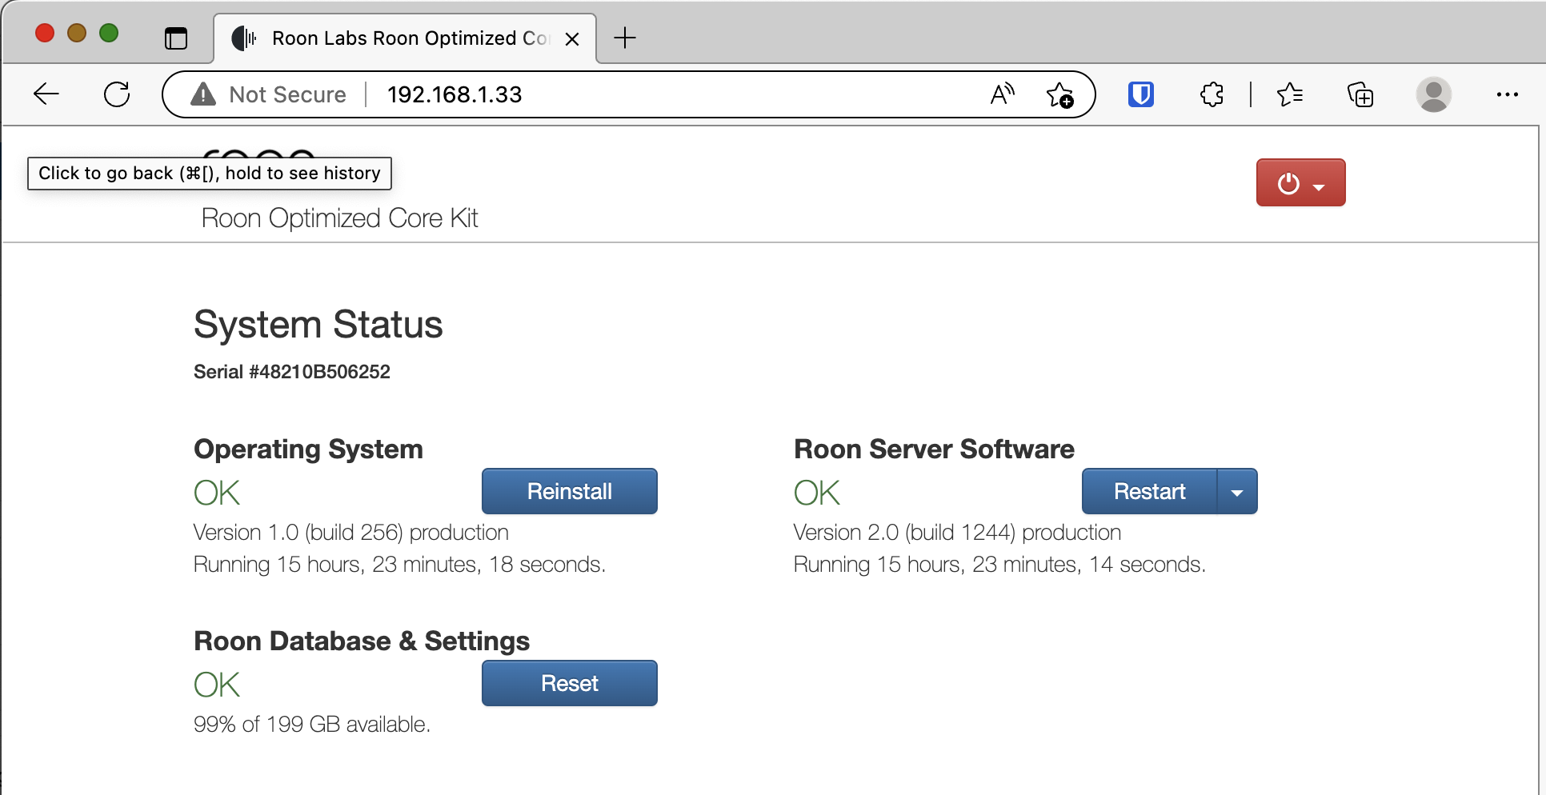Reload the page with refresh icon
Image resolution: width=1546 pixels, height=795 pixels.
[x=117, y=94]
